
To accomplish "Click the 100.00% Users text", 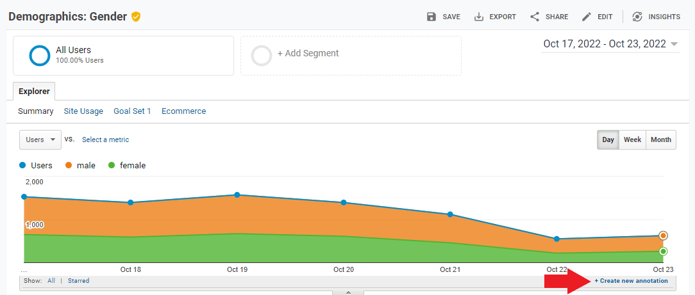I will point(80,61).
